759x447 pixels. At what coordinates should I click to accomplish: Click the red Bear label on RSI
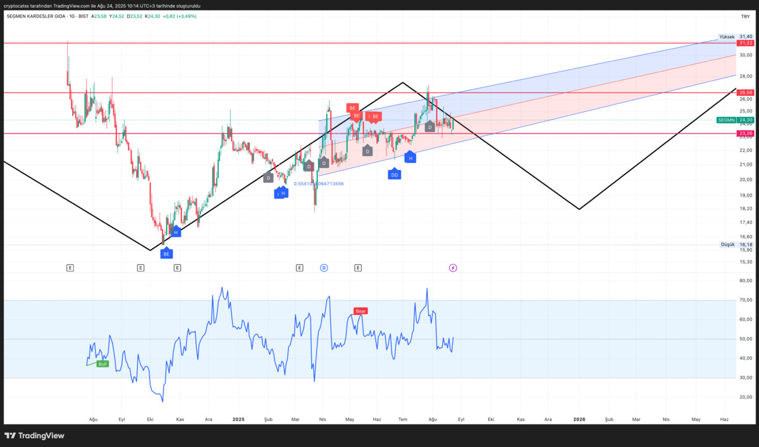[361, 311]
